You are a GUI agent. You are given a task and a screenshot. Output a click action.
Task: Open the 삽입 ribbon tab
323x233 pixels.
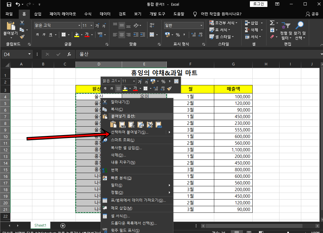(38, 14)
